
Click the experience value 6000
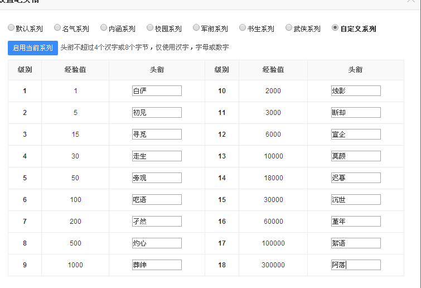[273, 135]
